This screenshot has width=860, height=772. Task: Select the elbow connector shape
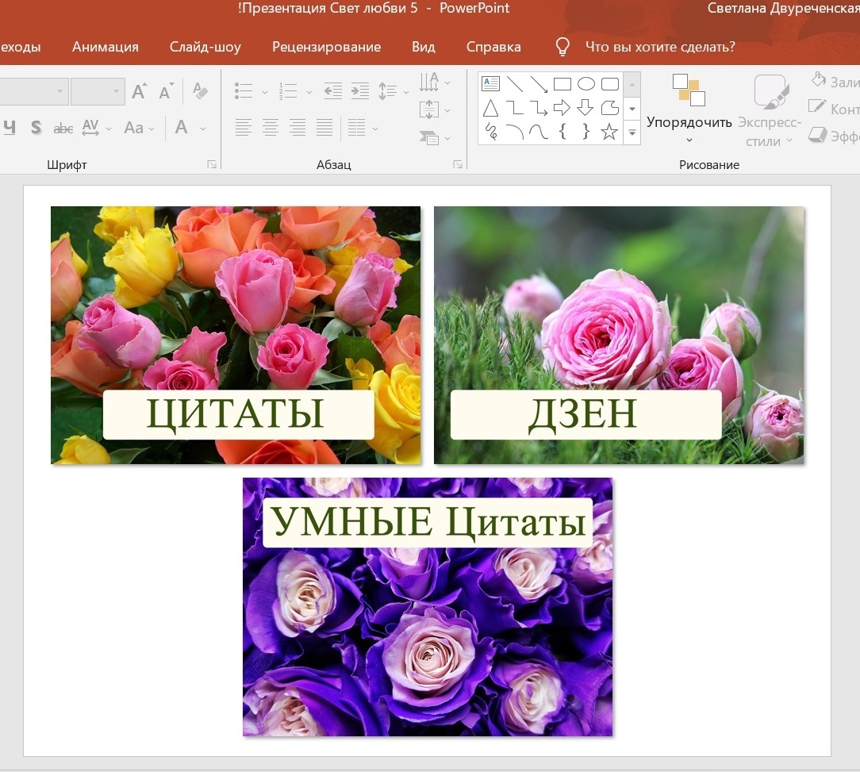514,108
